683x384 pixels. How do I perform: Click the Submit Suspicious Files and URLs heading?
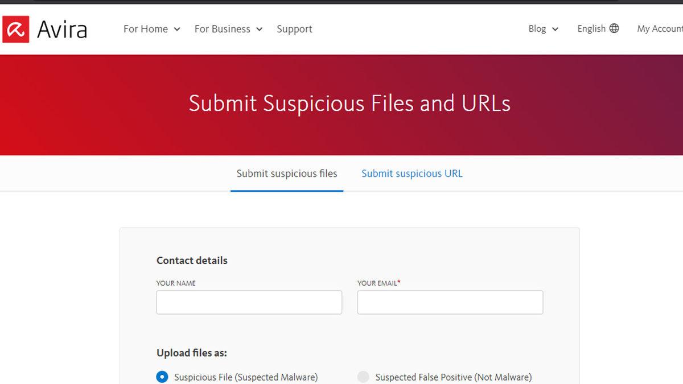[349, 104]
